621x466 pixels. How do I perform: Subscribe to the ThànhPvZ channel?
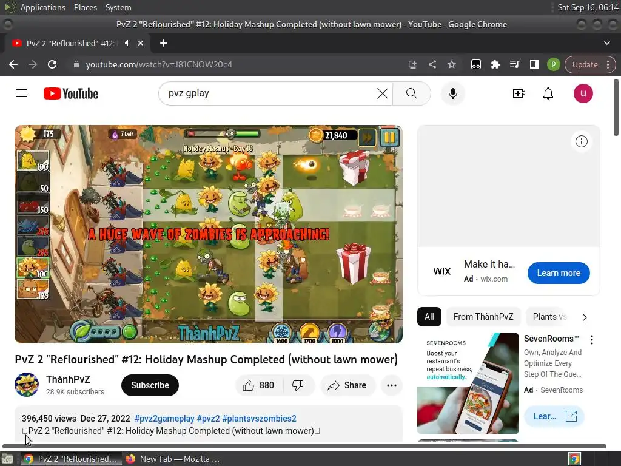tap(150, 385)
